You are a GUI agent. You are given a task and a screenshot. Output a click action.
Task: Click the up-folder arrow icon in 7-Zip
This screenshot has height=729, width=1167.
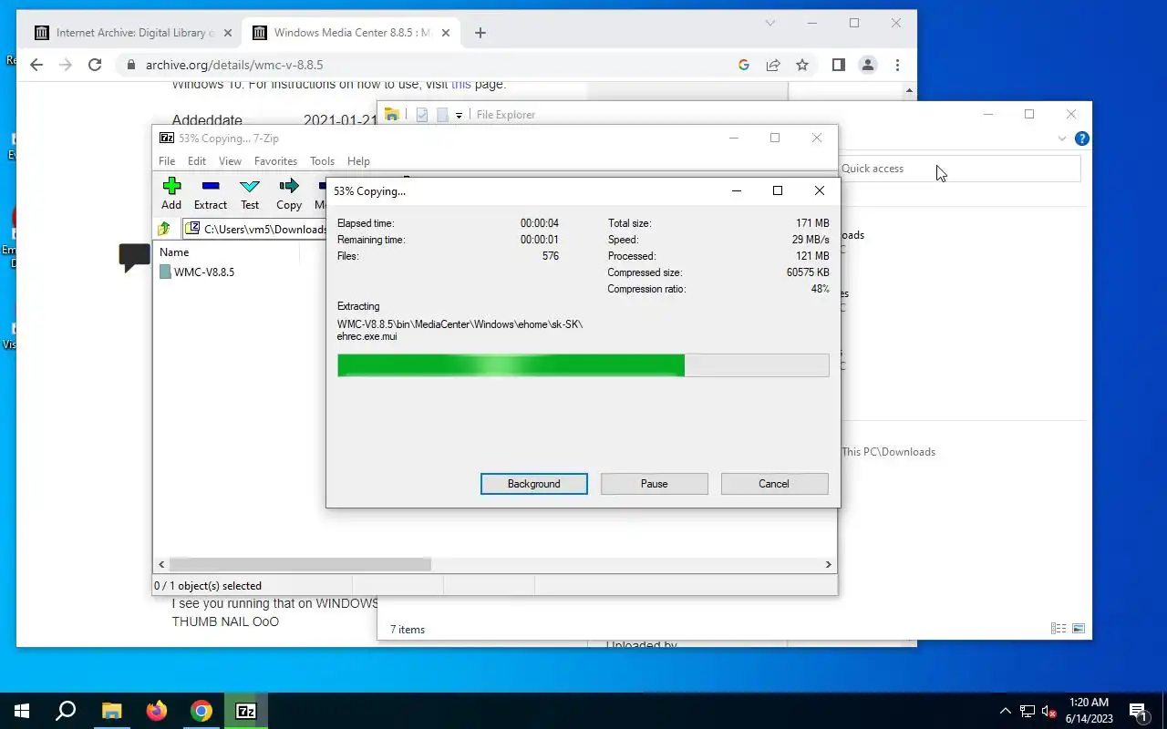[164, 229]
